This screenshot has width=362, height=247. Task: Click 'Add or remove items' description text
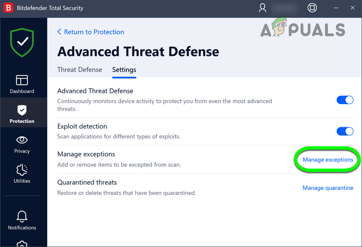point(119,165)
